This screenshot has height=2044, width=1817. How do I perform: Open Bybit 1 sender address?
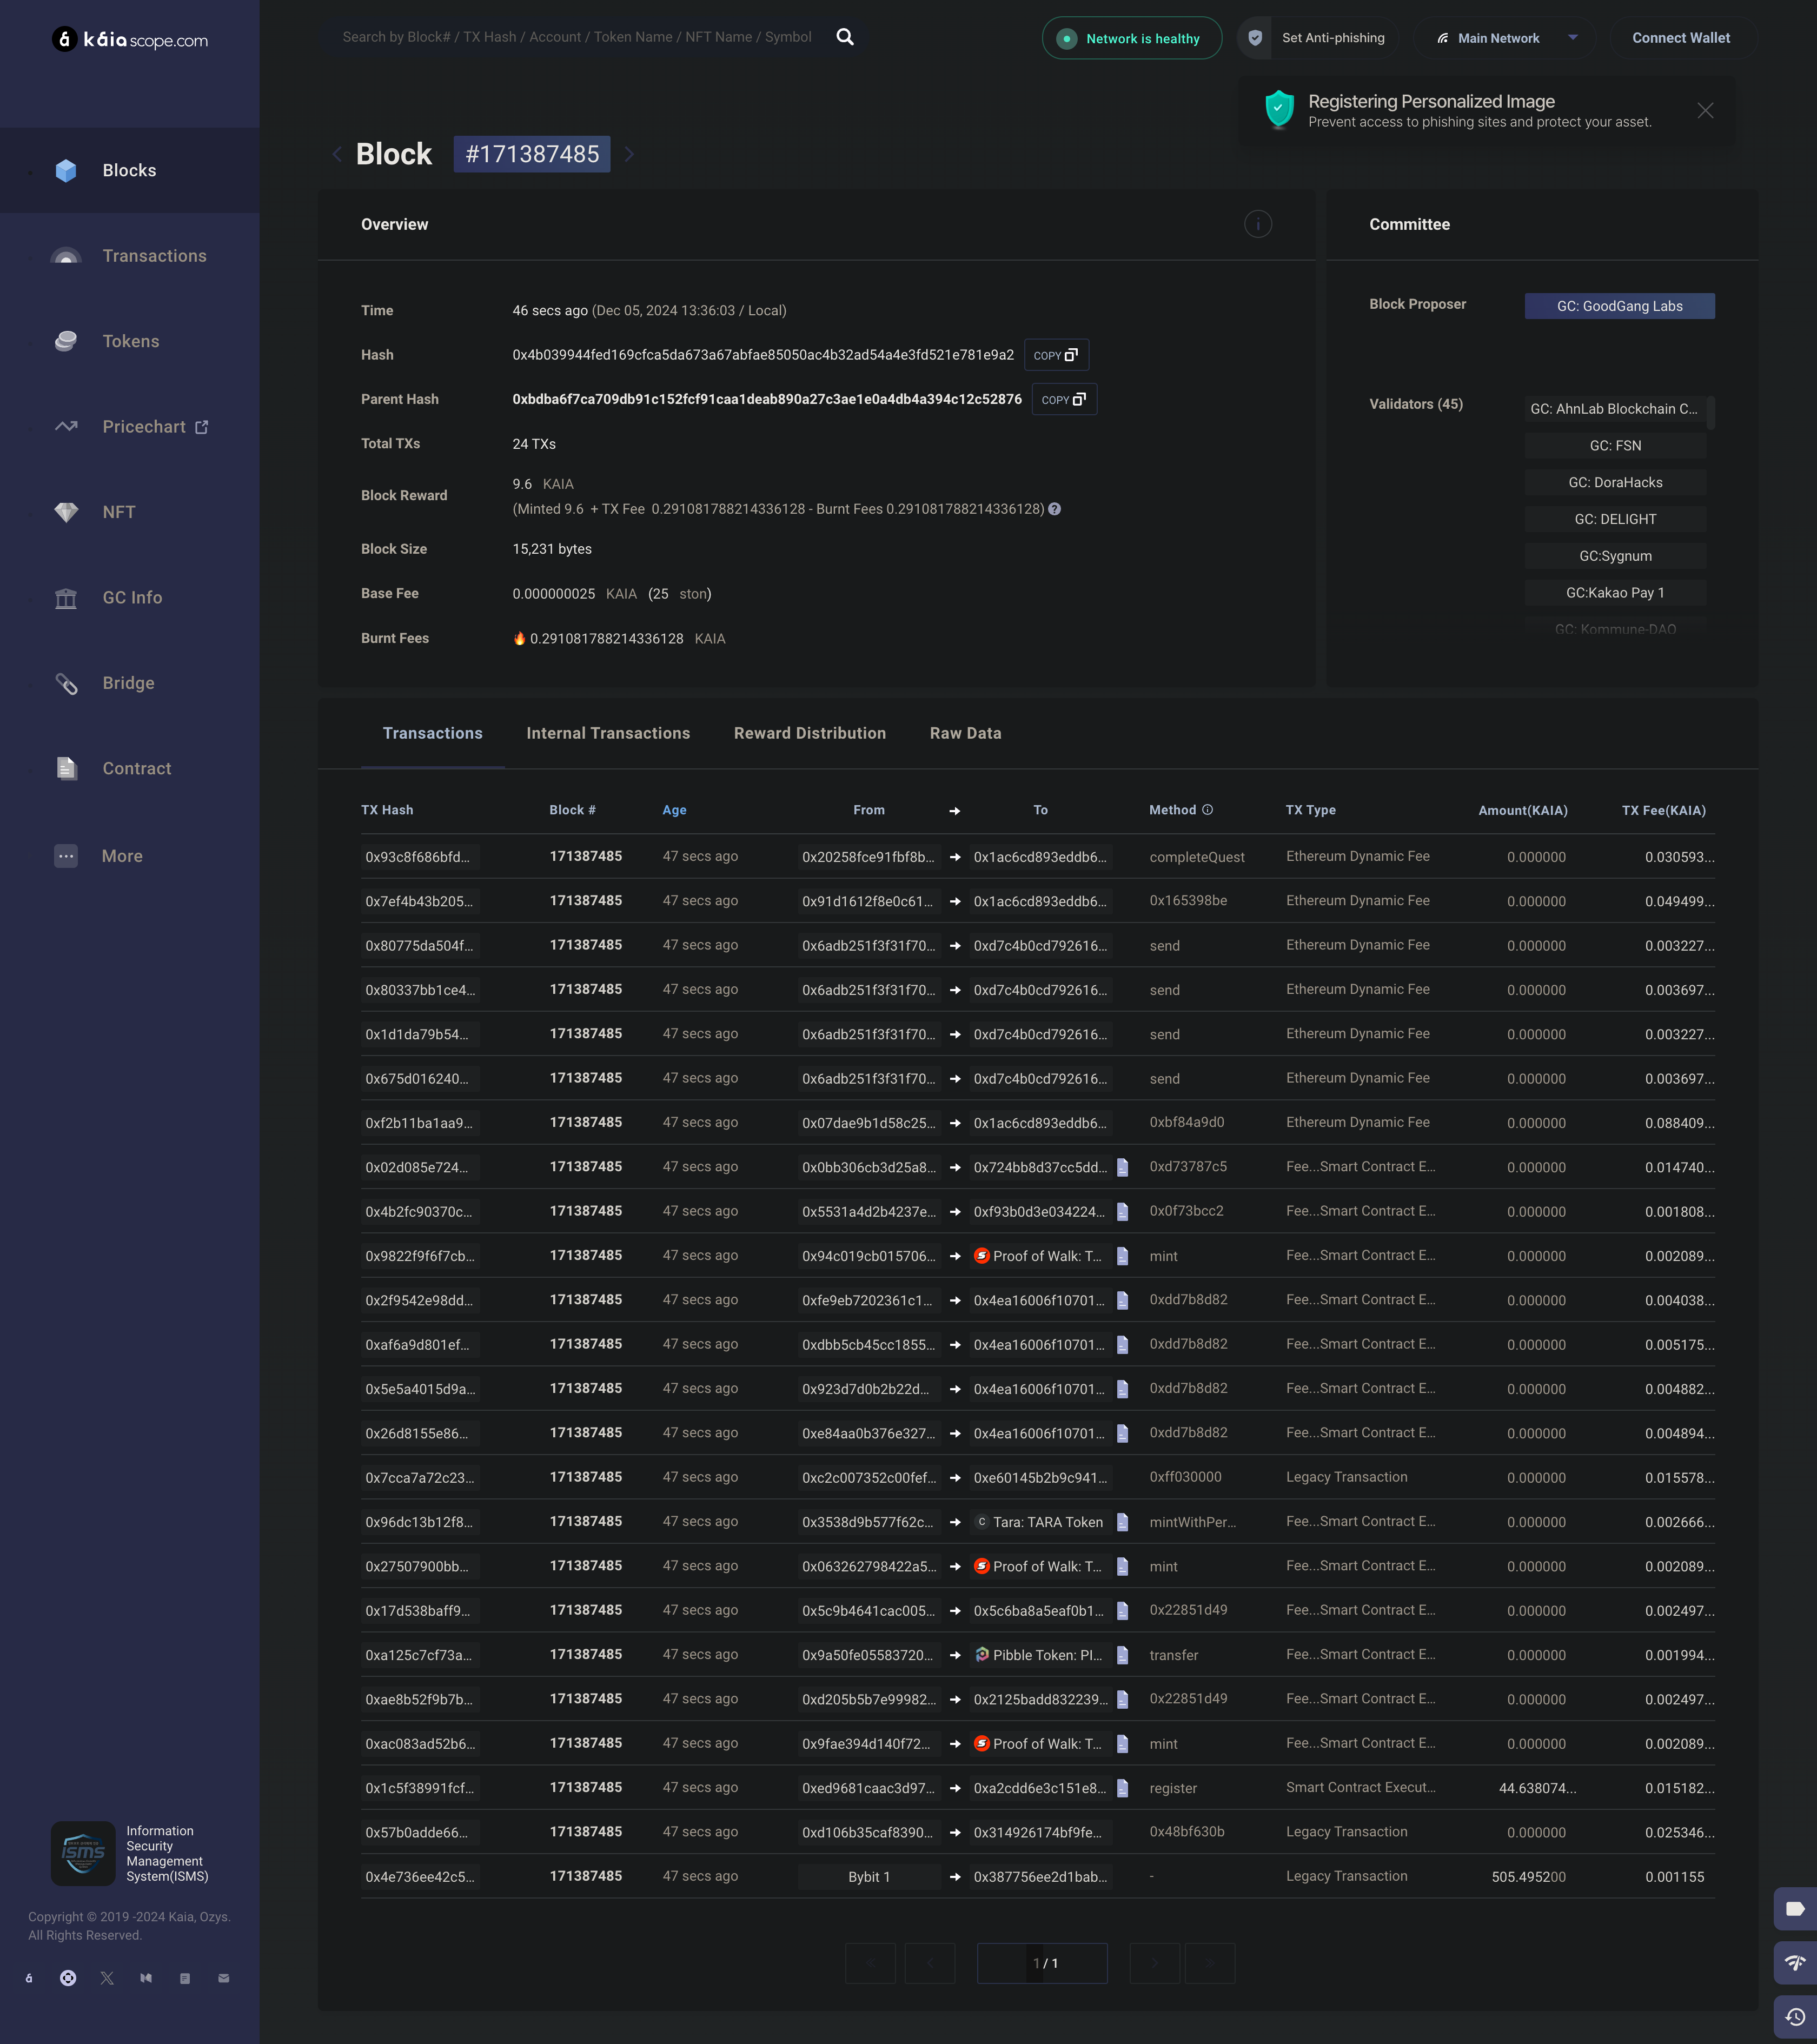(868, 1877)
